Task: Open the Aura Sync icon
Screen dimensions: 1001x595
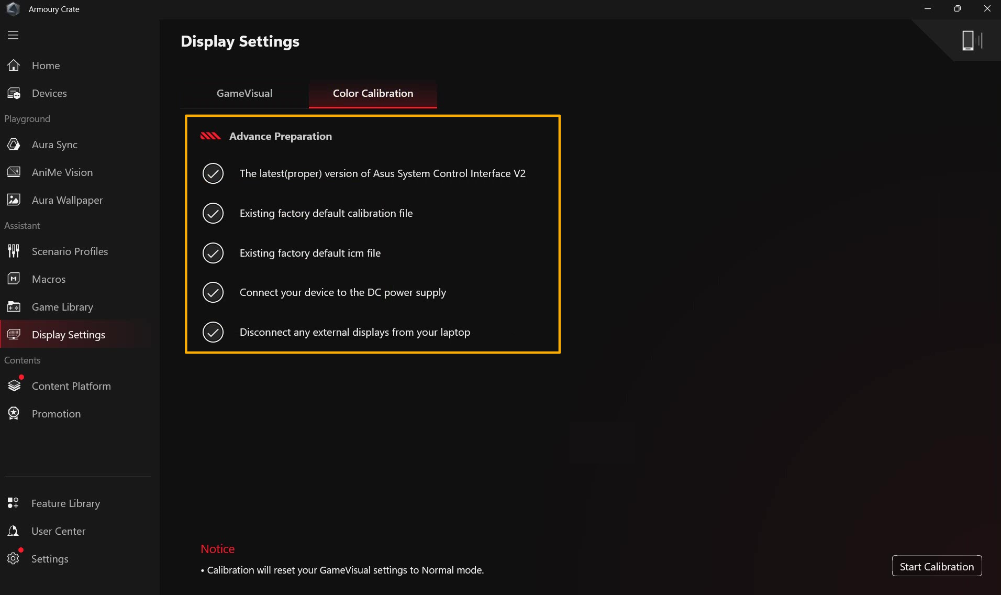Action: 14,145
